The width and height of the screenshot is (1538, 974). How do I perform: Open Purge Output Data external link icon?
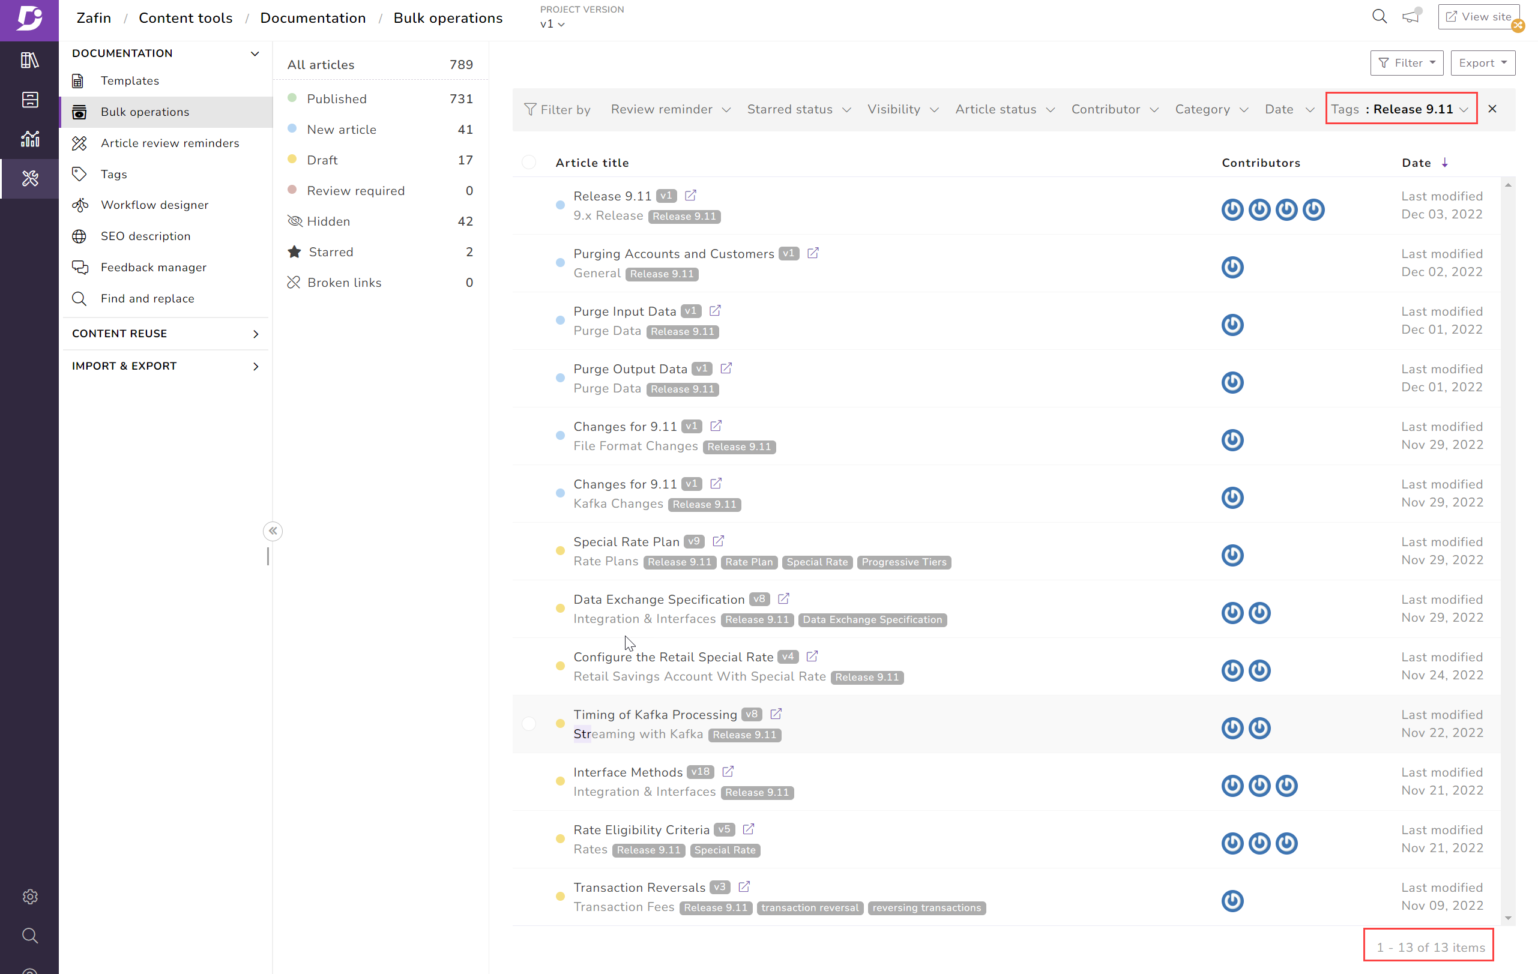726,368
